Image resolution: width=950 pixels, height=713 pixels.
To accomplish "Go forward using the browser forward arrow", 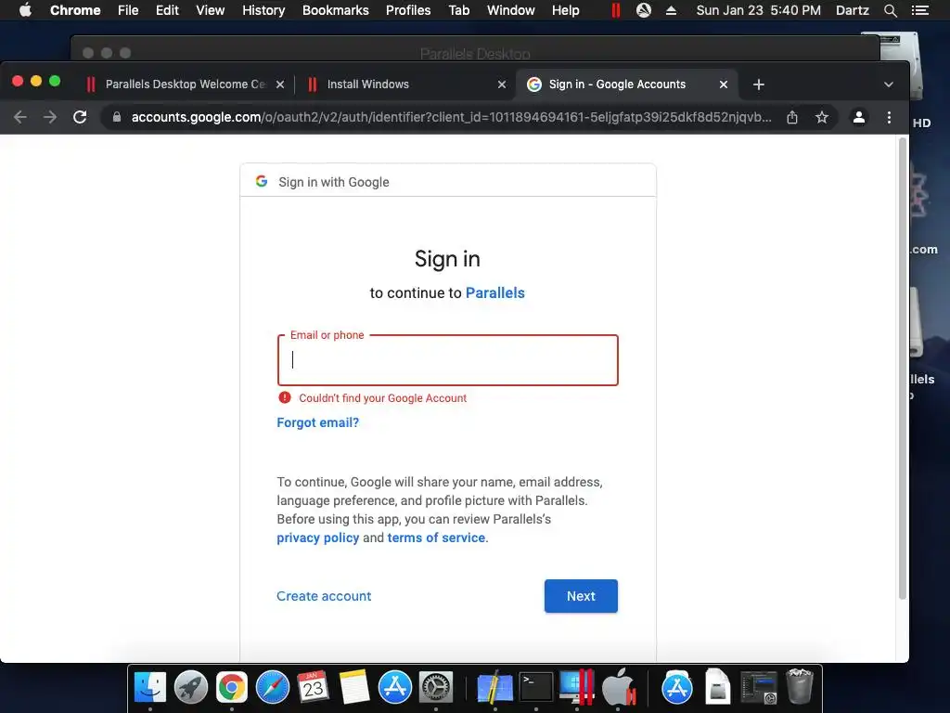I will (x=50, y=117).
